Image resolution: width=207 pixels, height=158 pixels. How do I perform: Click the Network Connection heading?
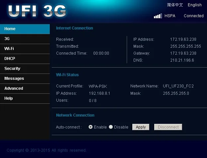pyautogui.click(x=75, y=115)
